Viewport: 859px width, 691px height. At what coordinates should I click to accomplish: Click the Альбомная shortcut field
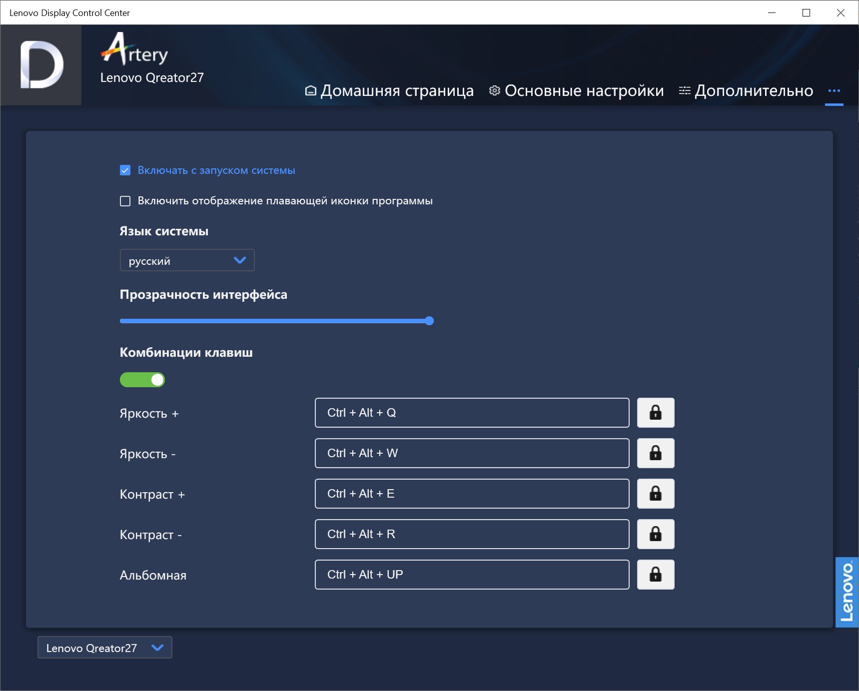click(x=472, y=575)
